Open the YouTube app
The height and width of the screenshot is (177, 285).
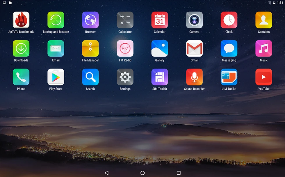point(264,77)
